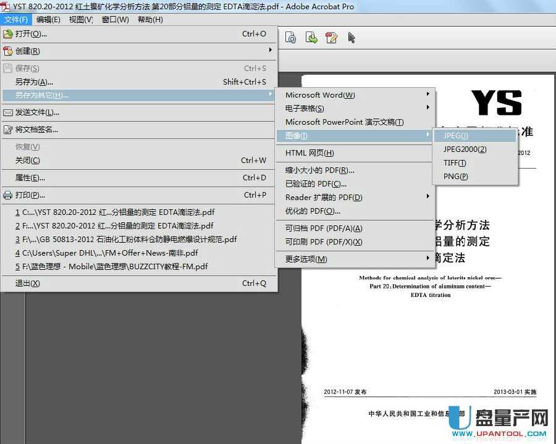Click the envelope icon beside 发送文件

[x=8, y=112]
